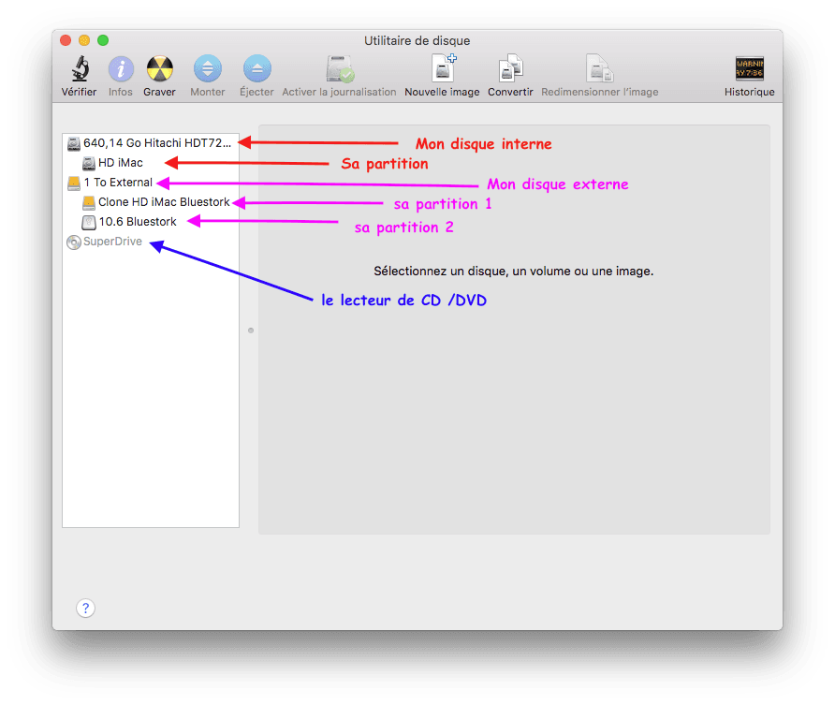
Task: Click the HD iMac volume icon
Action: [88, 163]
